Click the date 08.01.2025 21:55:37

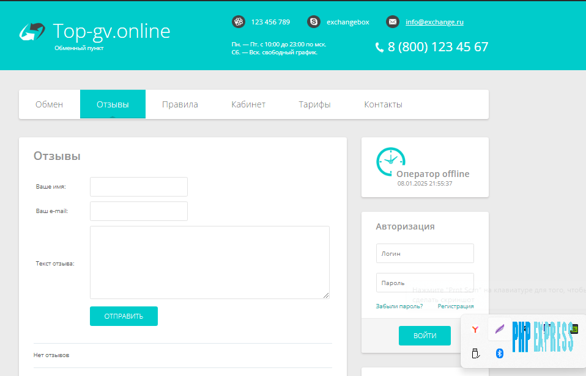click(x=425, y=184)
